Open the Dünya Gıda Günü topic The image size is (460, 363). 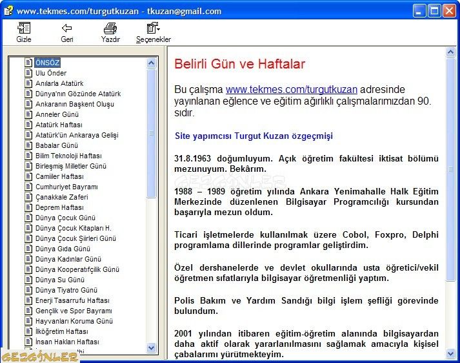[x=63, y=249]
